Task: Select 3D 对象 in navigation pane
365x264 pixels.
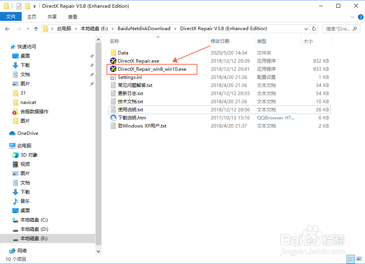Action: pyautogui.click(x=29, y=155)
